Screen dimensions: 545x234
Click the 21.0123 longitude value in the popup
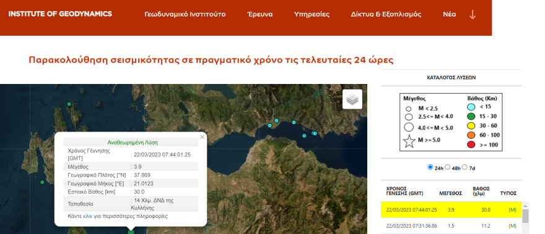click(144, 183)
